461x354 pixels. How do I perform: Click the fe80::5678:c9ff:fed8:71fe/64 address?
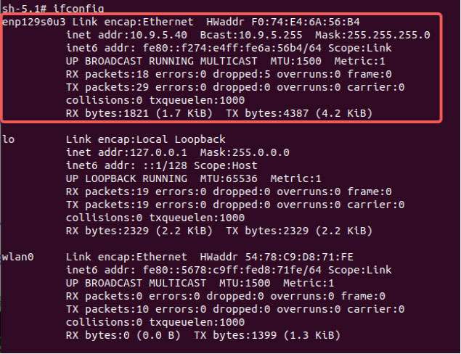[232, 270]
